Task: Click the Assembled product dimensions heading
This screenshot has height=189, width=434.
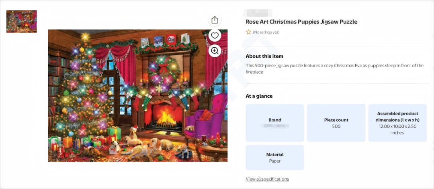Action: point(397,117)
